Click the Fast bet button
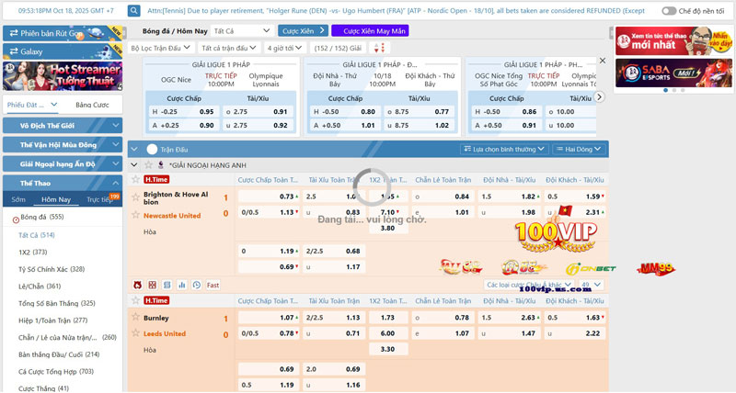The image size is (736, 393). coord(213,285)
